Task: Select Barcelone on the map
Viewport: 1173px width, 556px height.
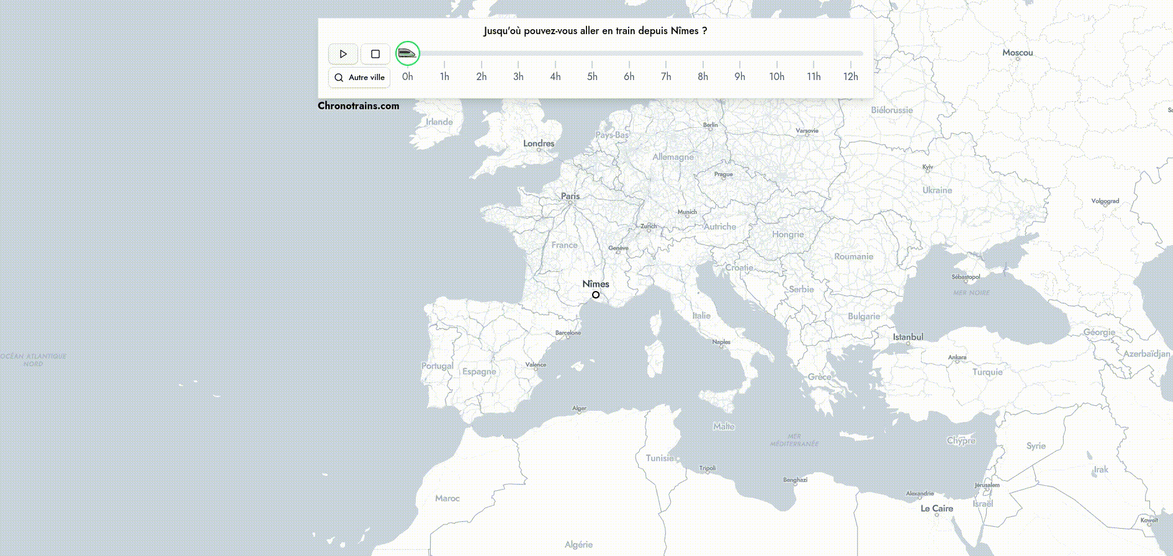Action: (568, 333)
